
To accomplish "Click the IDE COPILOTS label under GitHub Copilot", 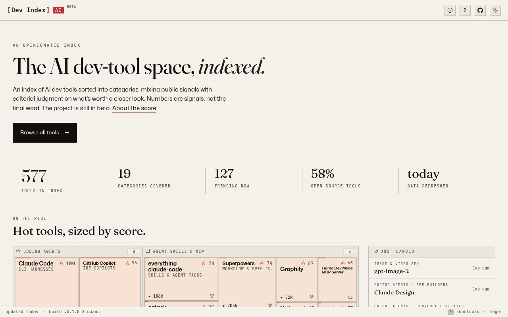I will pyautogui.click(x=99, y=268).
